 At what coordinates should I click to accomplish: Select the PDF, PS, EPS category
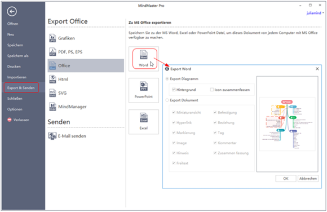[86, 52]
